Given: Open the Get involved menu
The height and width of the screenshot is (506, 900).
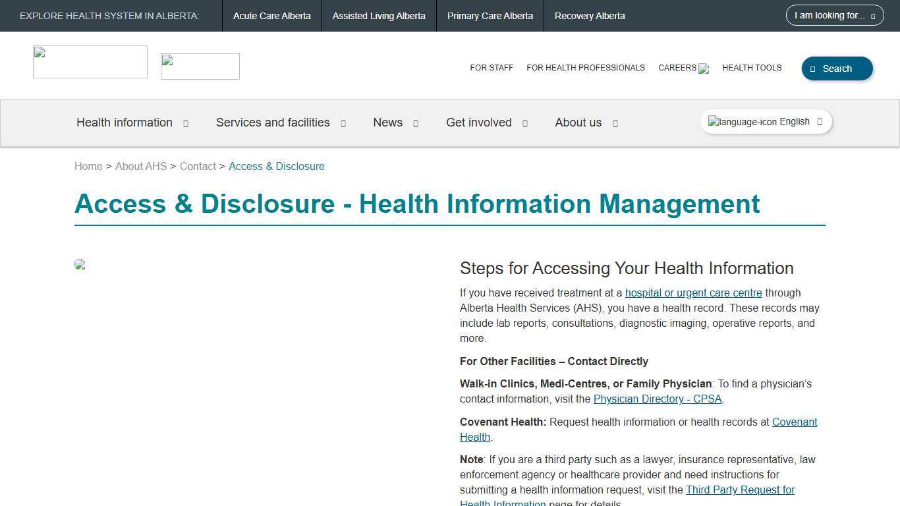Looking at the screenshot, I should tap(479, 123).
